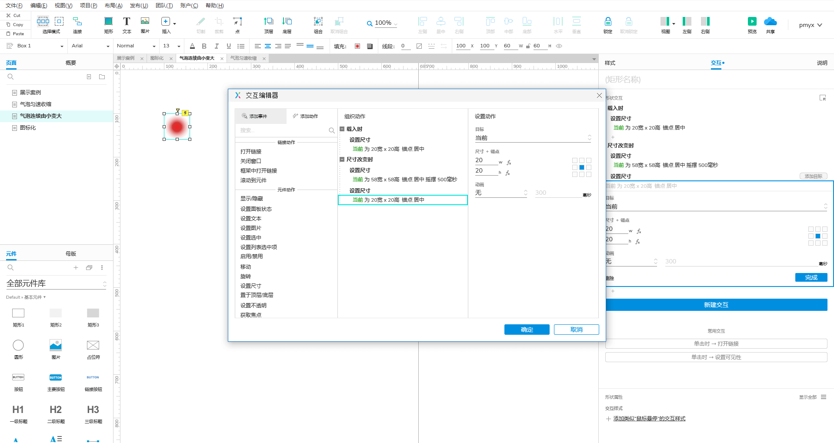Open the Arial font dropdown
The image size is (834, 443).
[90, 46]
